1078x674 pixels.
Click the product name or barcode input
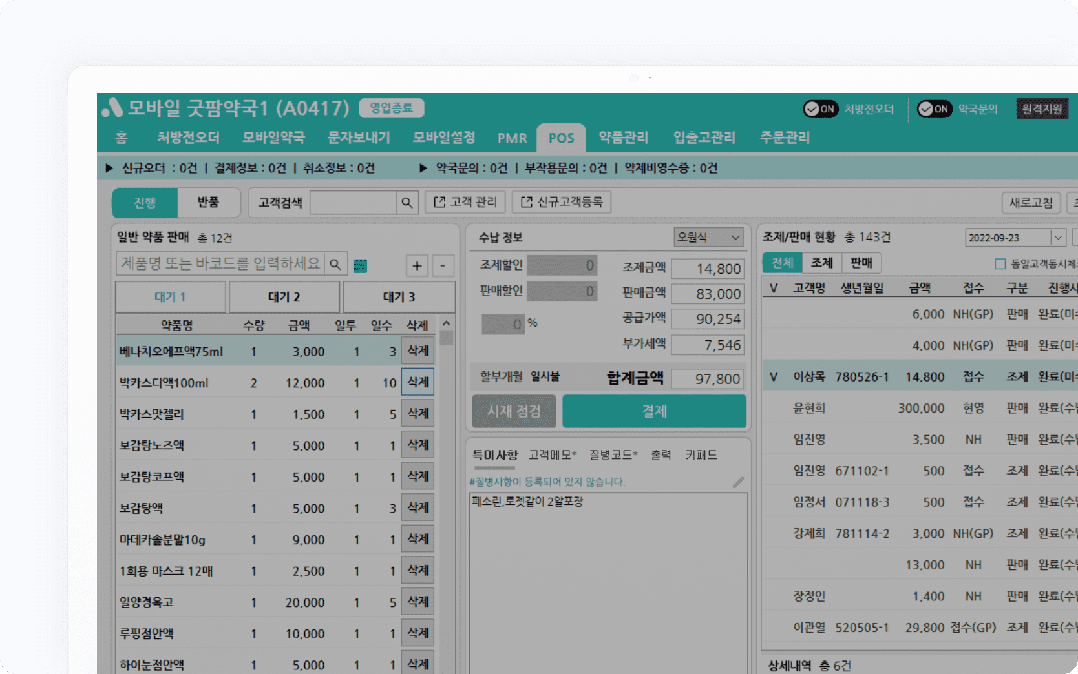220,264
